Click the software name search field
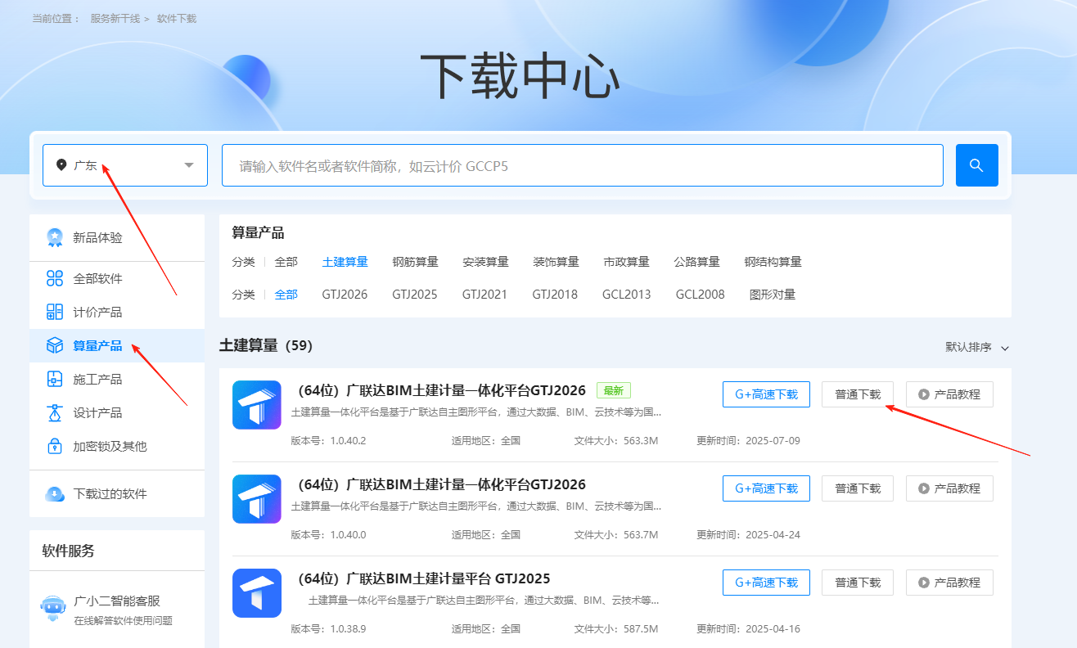Screen dimensions: 1077x648 click(583, 165)
